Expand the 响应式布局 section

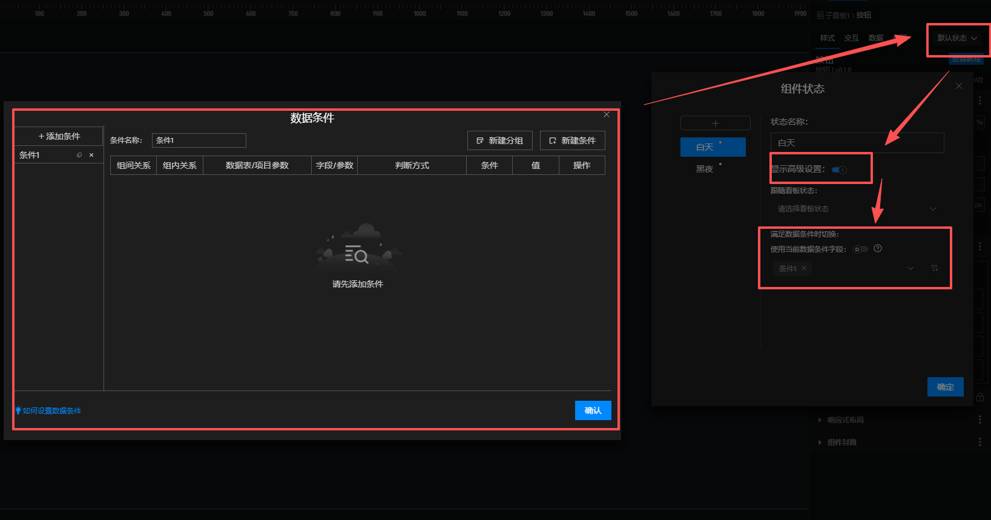(845, 420)
